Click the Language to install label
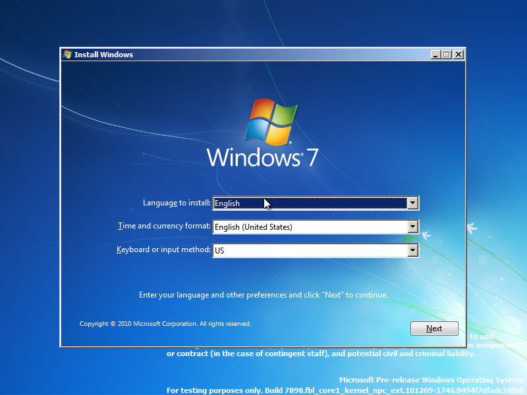527x395 pixels. tap(177, 203)
